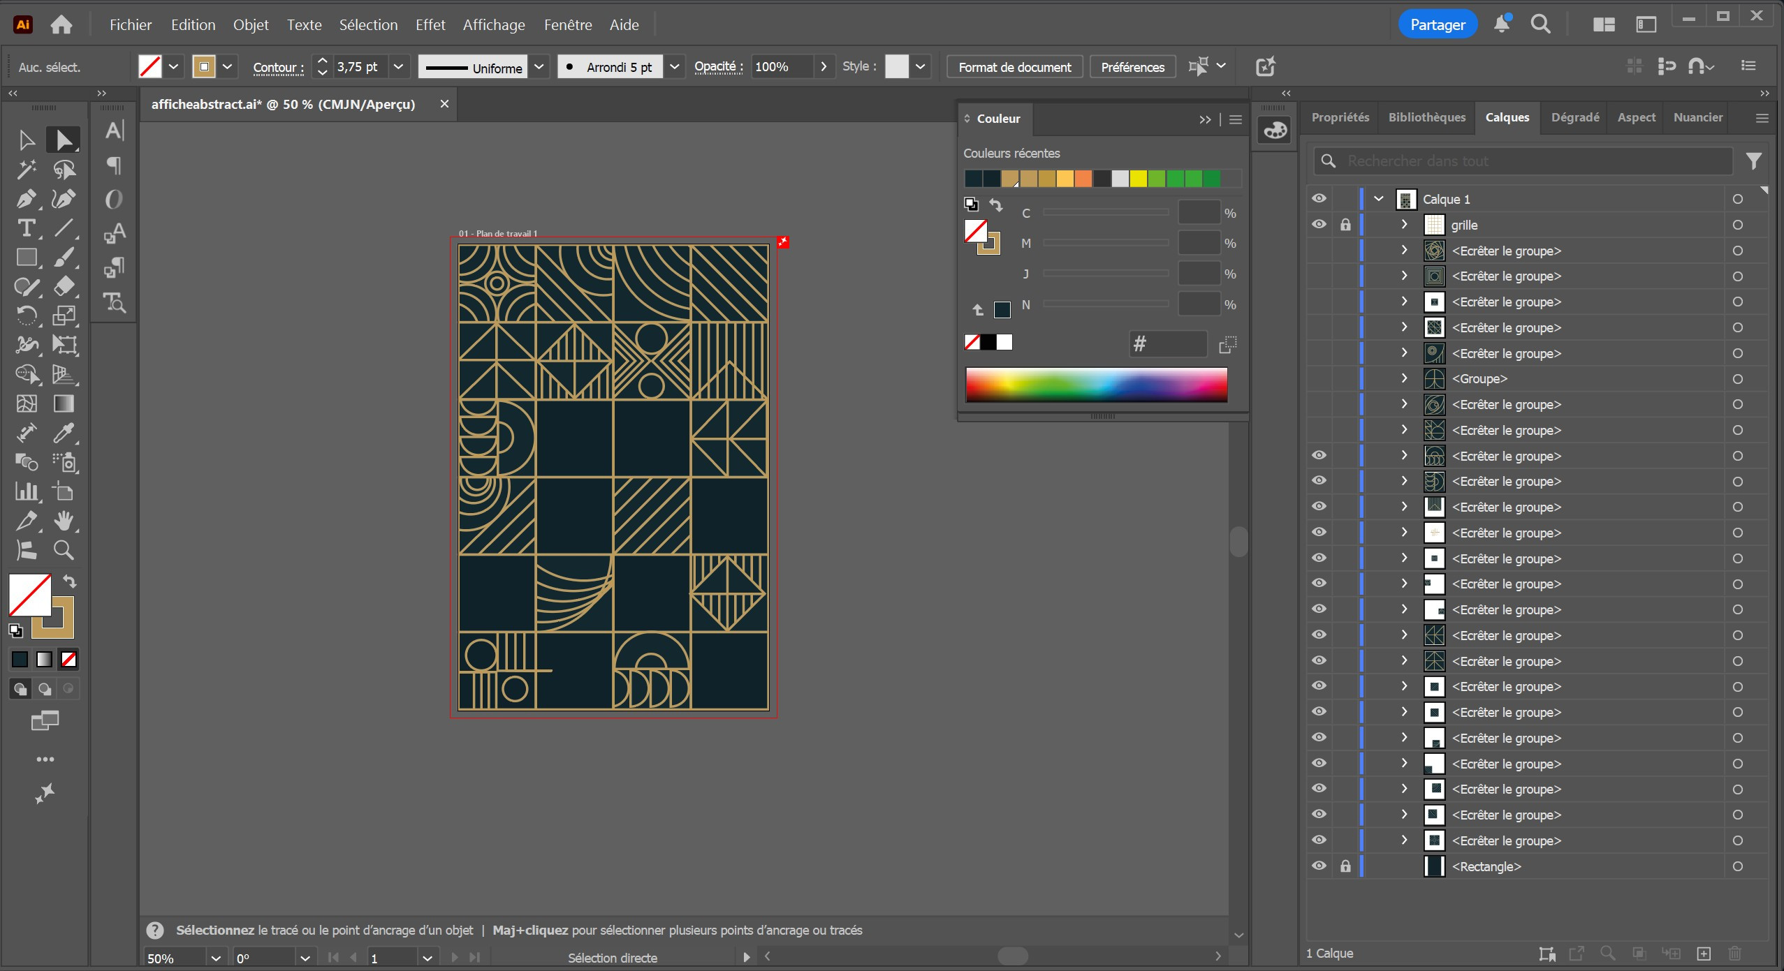The width and height of the screenshot is (1784, 971).
Task: Open the Effet menu
Action: [430, 25]
